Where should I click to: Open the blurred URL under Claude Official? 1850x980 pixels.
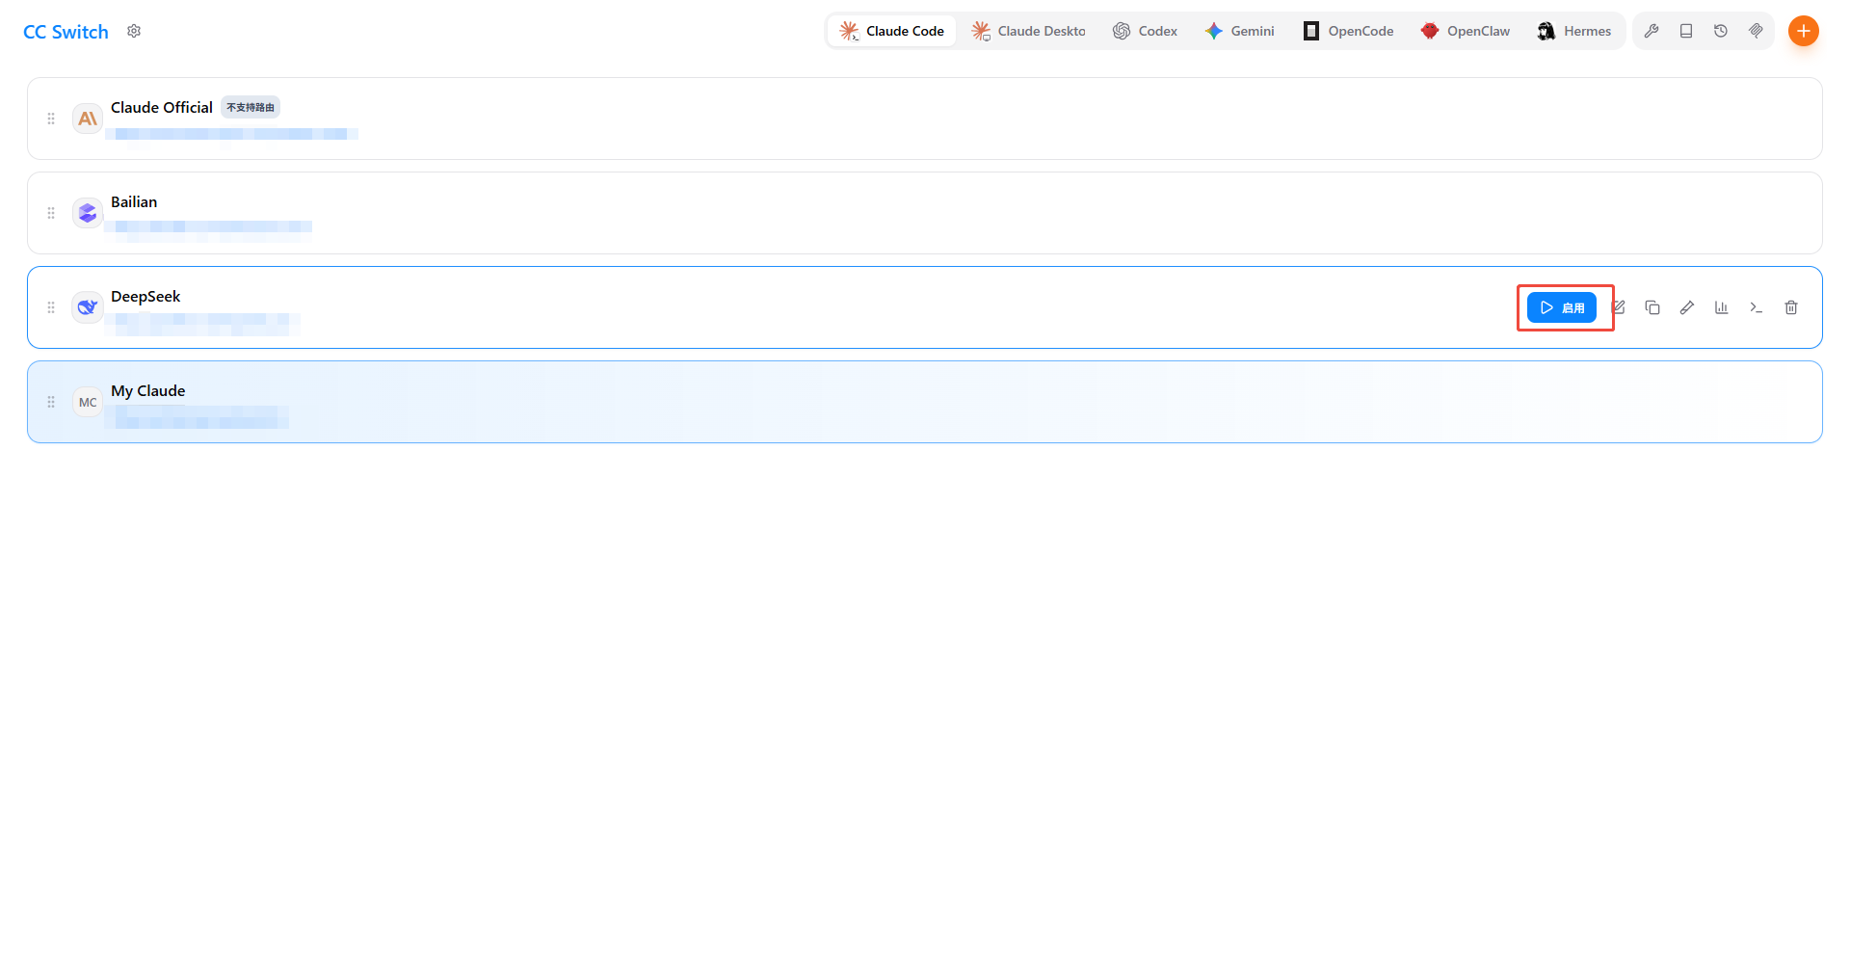click(232, 134)
